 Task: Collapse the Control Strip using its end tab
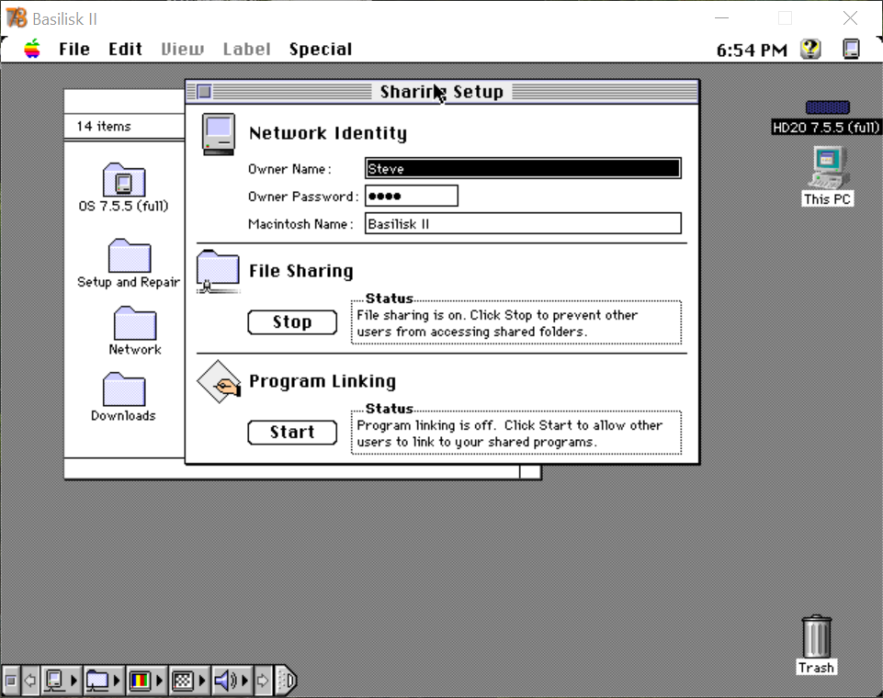(286, 681)
